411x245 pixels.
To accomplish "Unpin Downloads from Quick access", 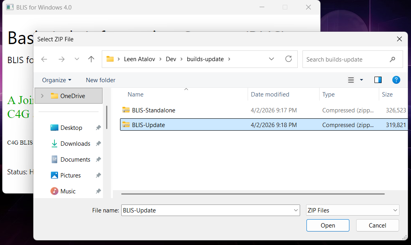I will click(x=98, y=143).
